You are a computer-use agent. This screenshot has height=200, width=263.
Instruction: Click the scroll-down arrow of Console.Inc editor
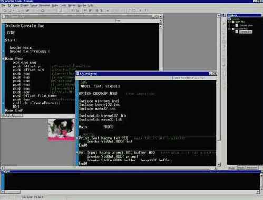coord(219,164)
